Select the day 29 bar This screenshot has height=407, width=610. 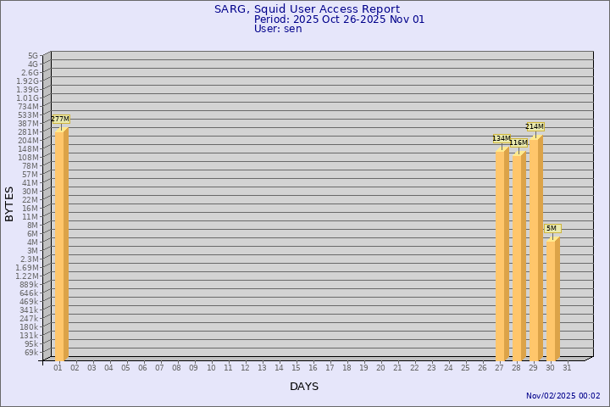tap(535, 248)
